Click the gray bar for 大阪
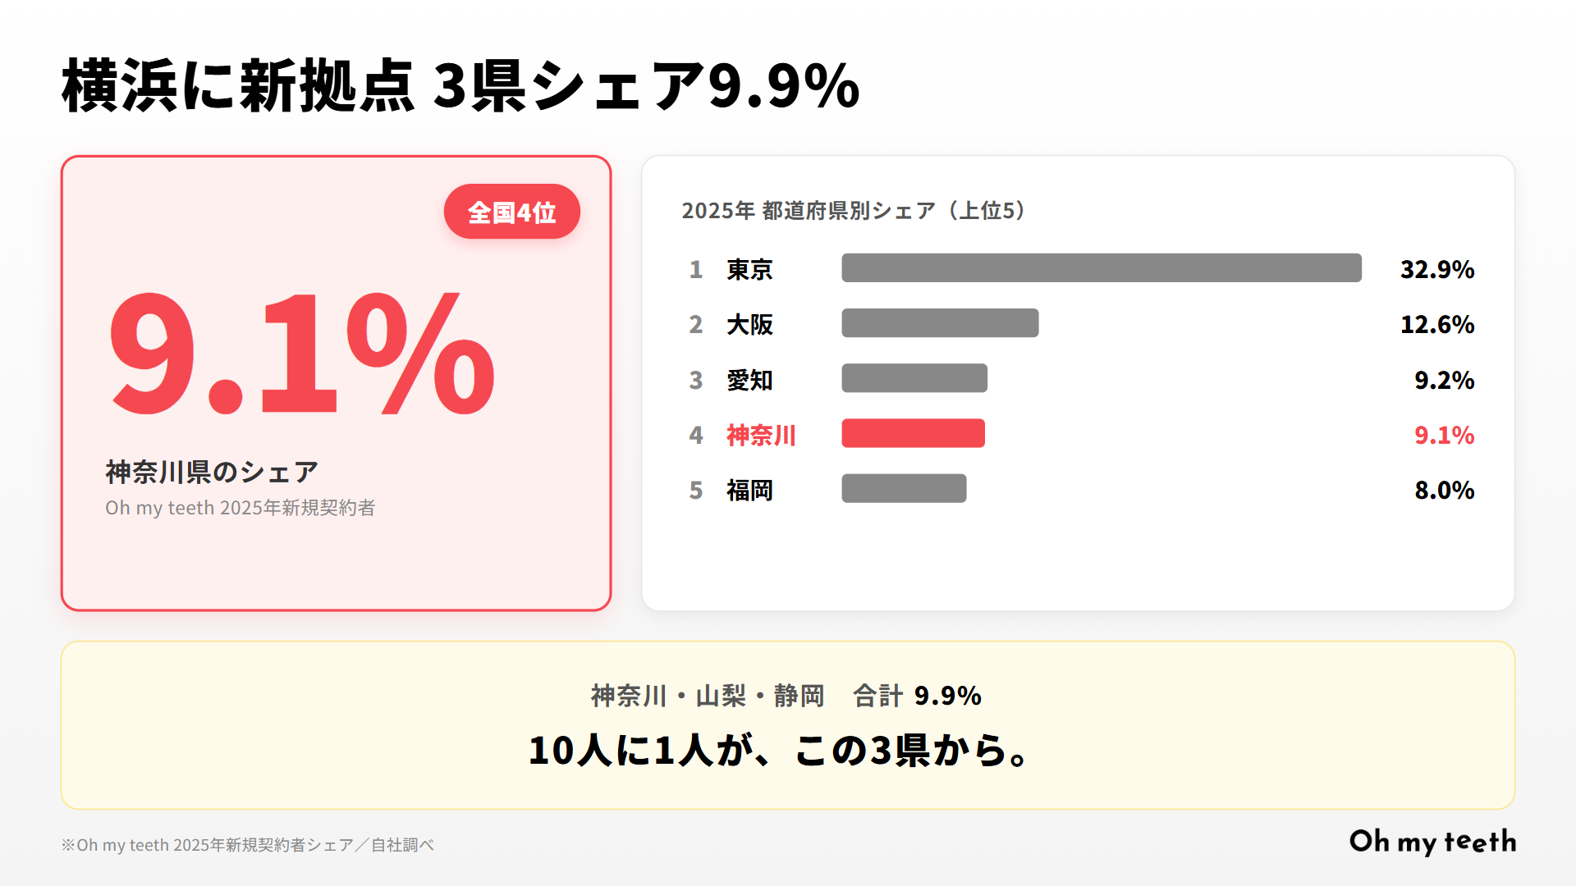This screenshot has height=886, width=1576. point(940,323)
